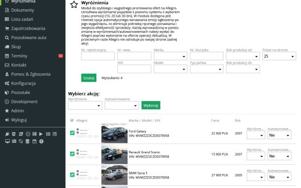Toggle the BMW Seria 5 checkbox
This screenshot has height=188, width=301.
(72, 174)
